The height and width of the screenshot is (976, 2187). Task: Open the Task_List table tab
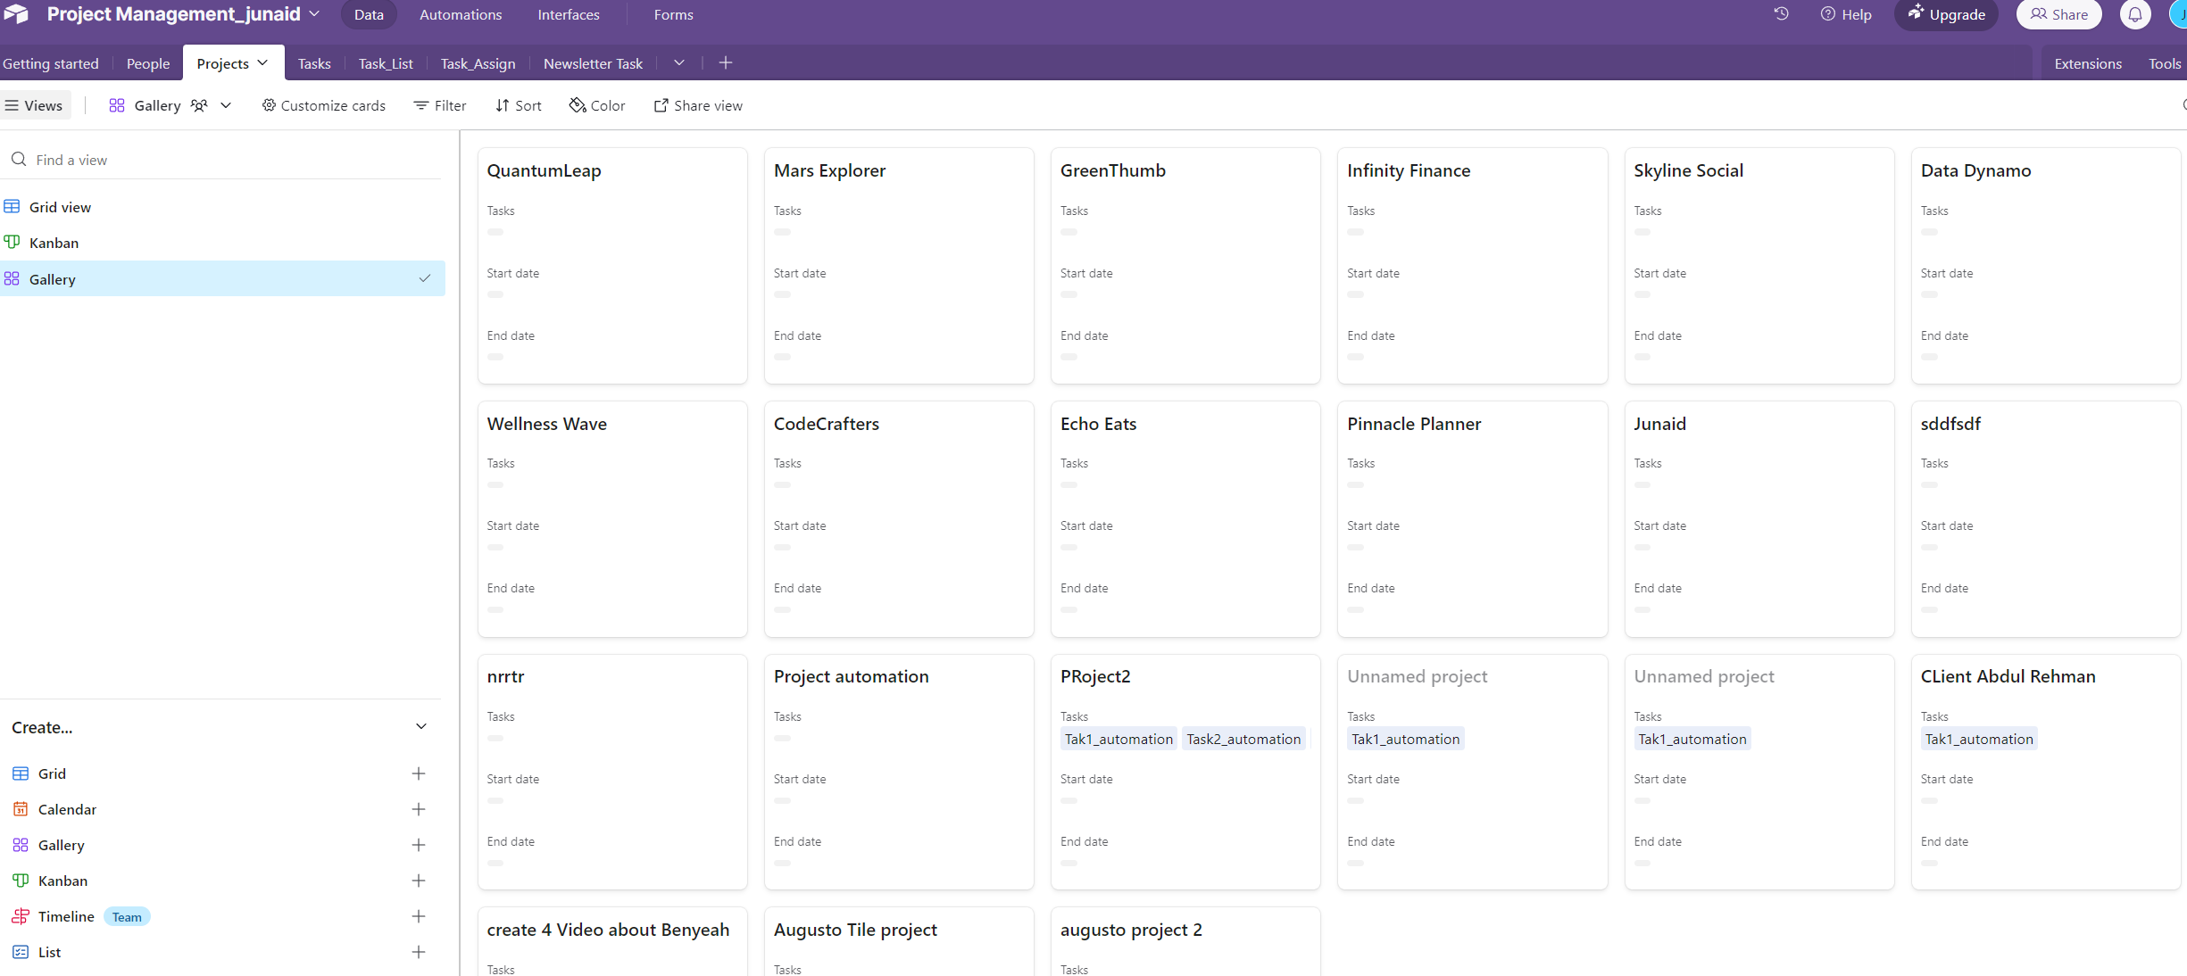point(386,63)
